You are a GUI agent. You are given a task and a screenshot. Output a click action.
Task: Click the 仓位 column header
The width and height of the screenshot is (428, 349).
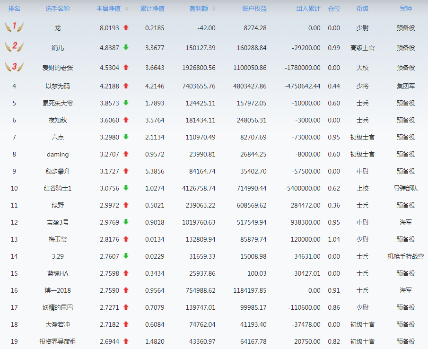(x=334, y=9)
